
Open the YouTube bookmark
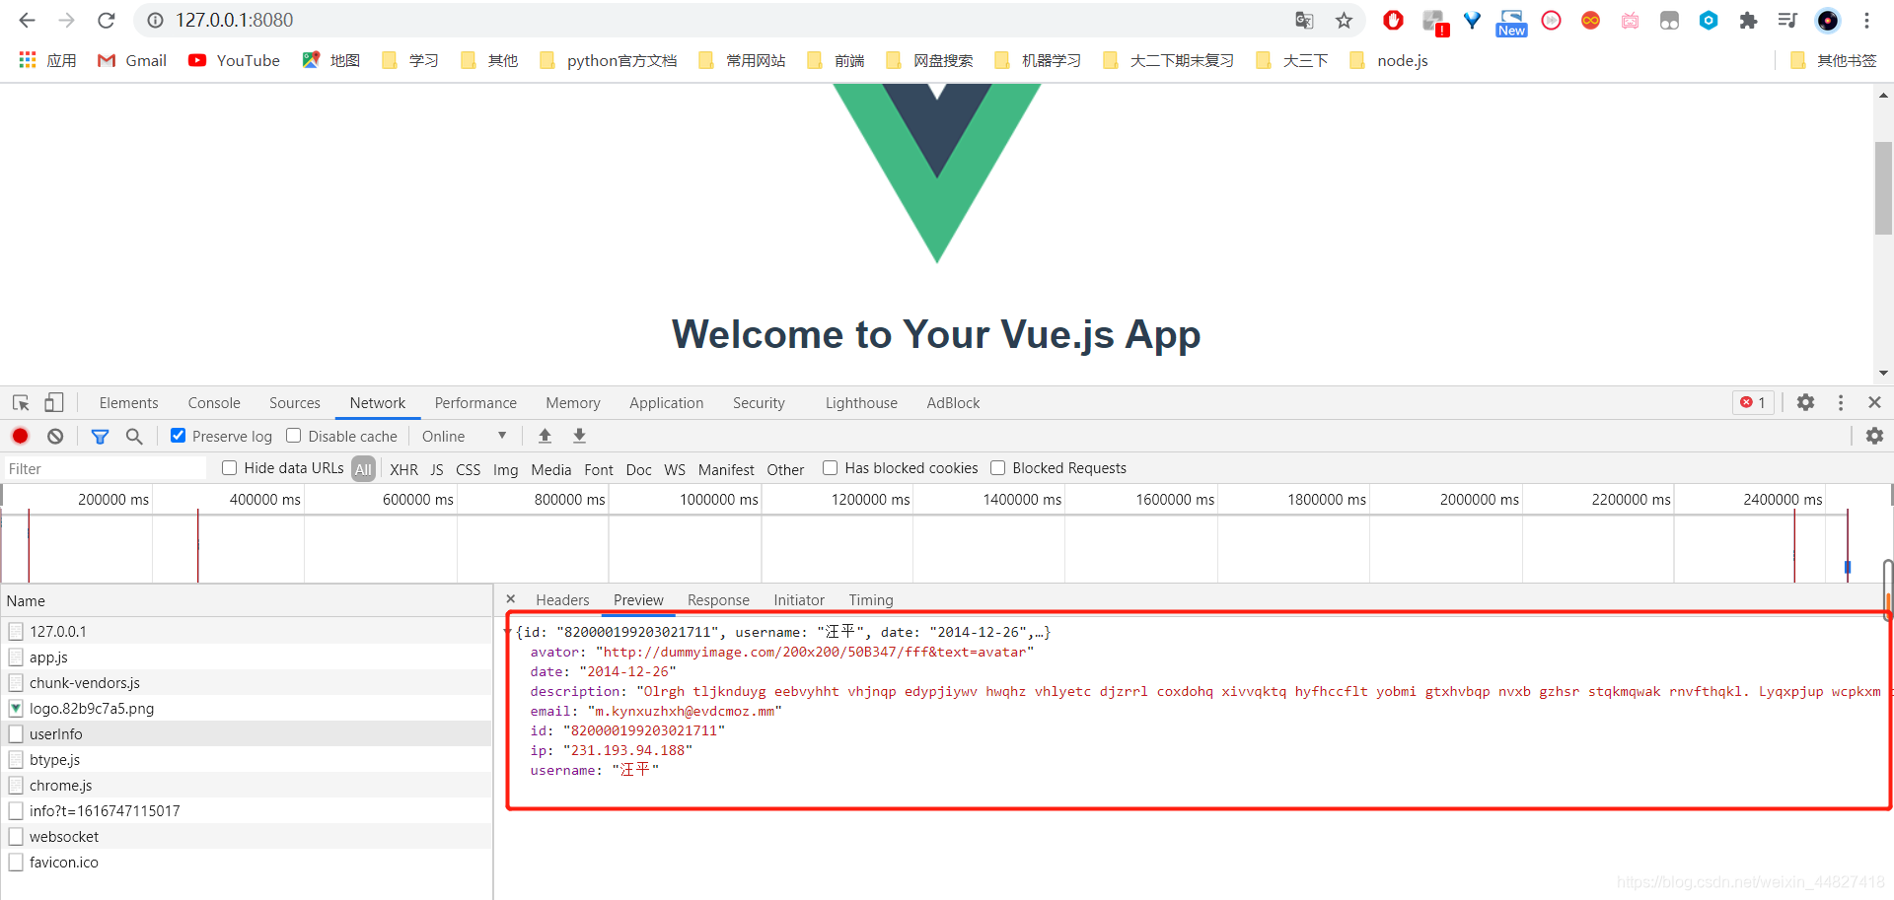[235, 60]
